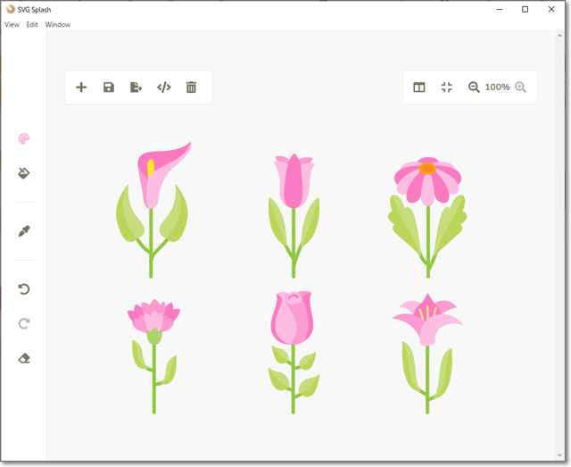Click the export file icon

136,88
